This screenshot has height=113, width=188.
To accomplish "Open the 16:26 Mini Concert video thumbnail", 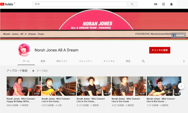I will point(164,86).
